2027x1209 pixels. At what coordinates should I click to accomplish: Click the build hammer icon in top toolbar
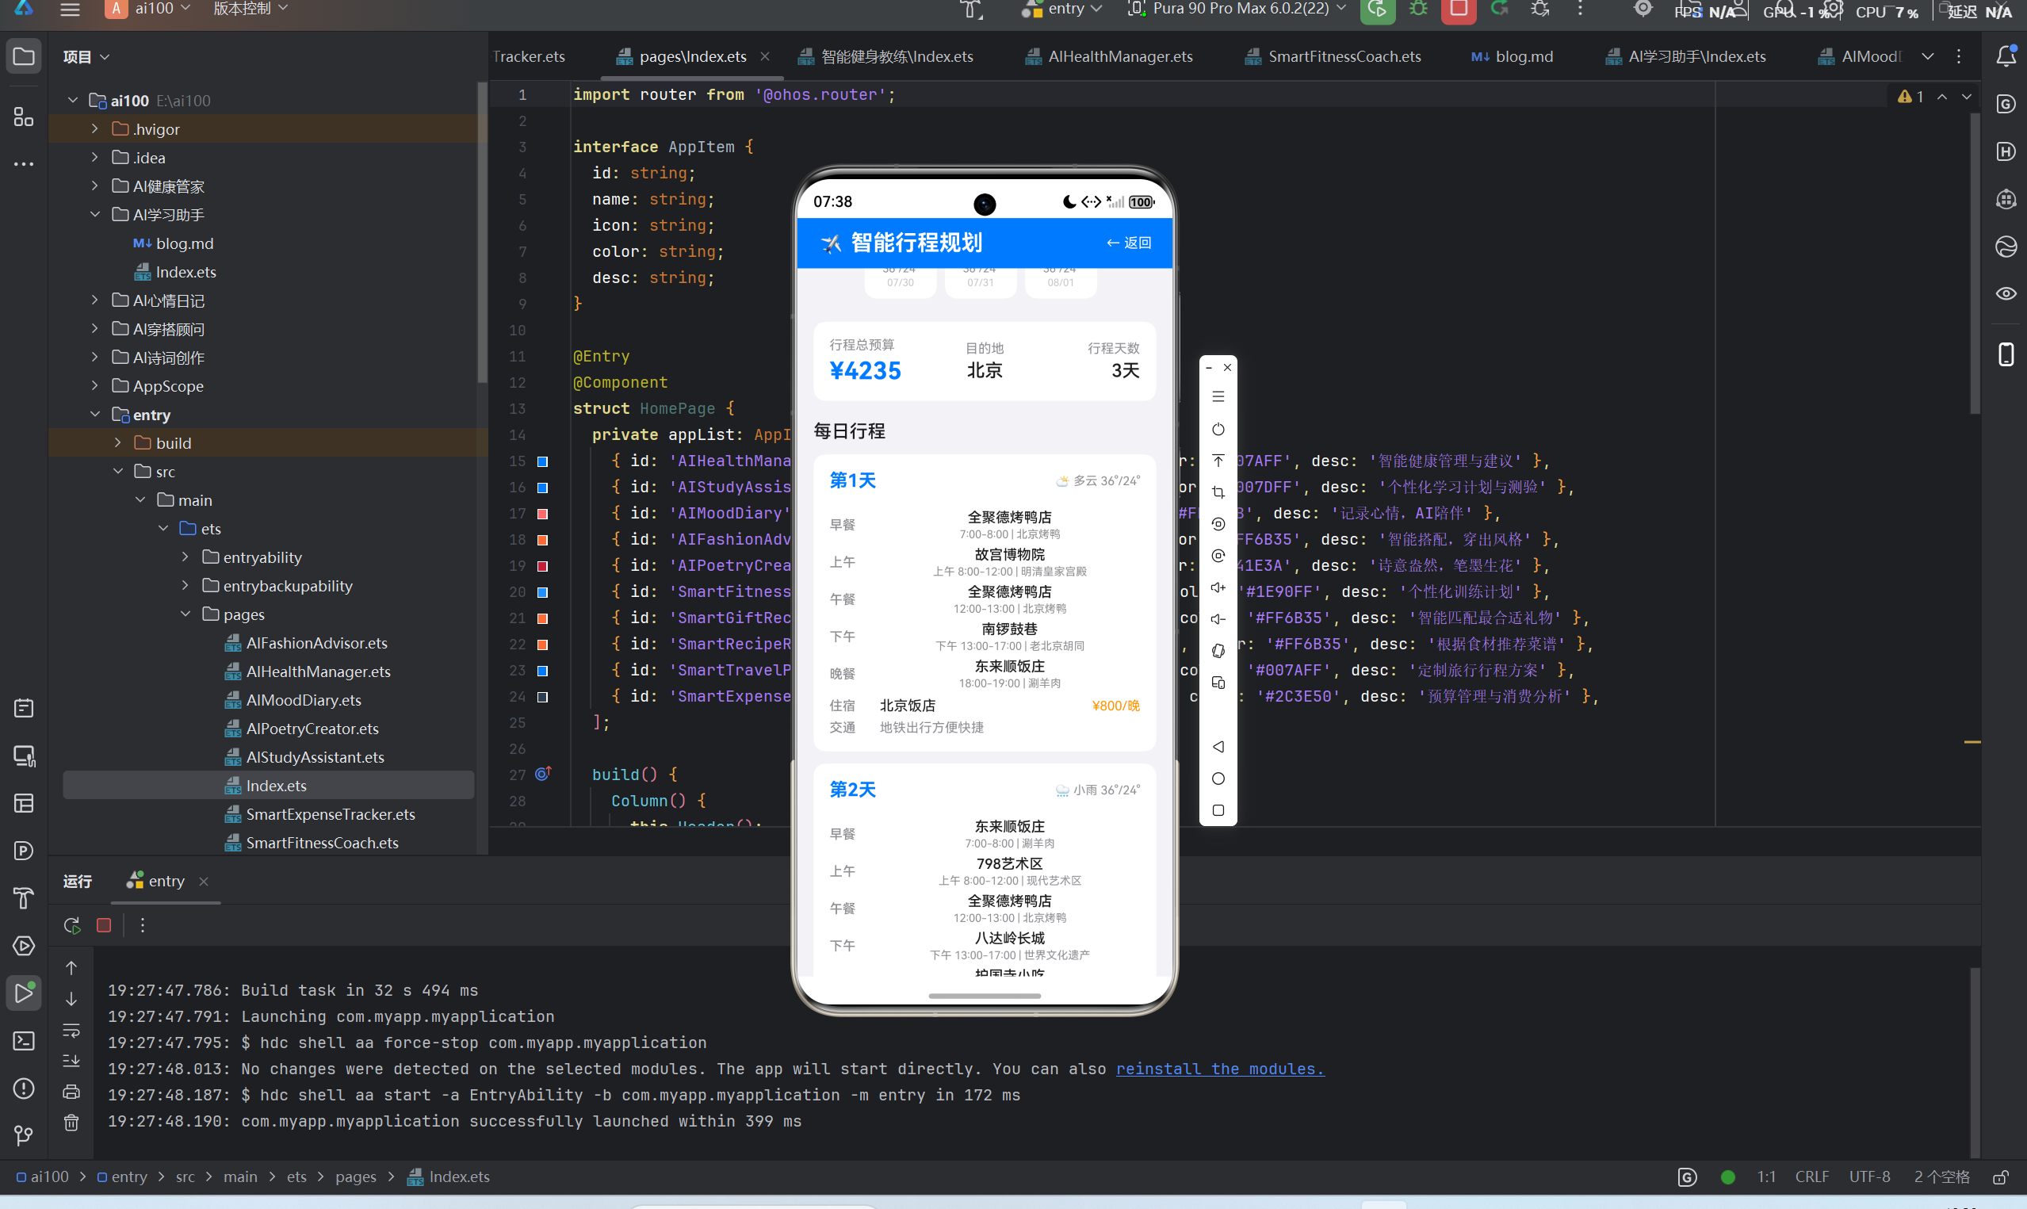click(971, 9)
